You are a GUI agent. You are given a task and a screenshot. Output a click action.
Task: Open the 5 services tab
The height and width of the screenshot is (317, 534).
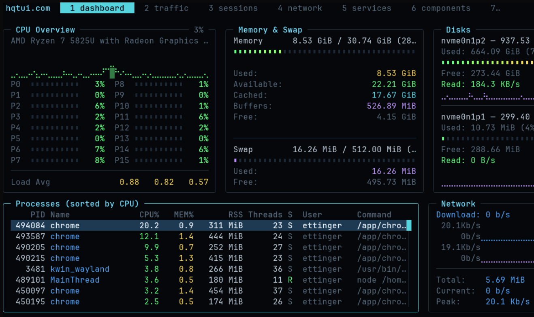pos(367,8)
